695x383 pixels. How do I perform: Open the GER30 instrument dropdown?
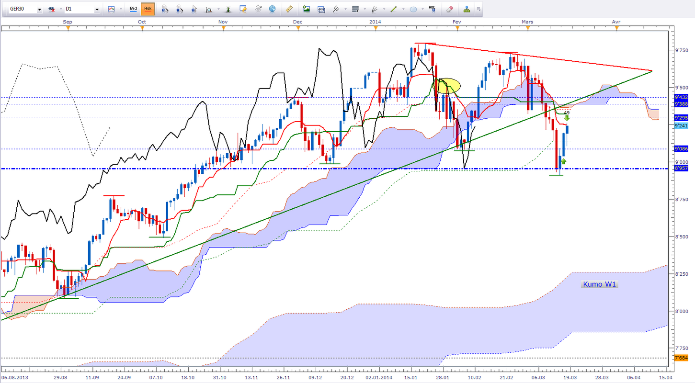tap(39, 9)
